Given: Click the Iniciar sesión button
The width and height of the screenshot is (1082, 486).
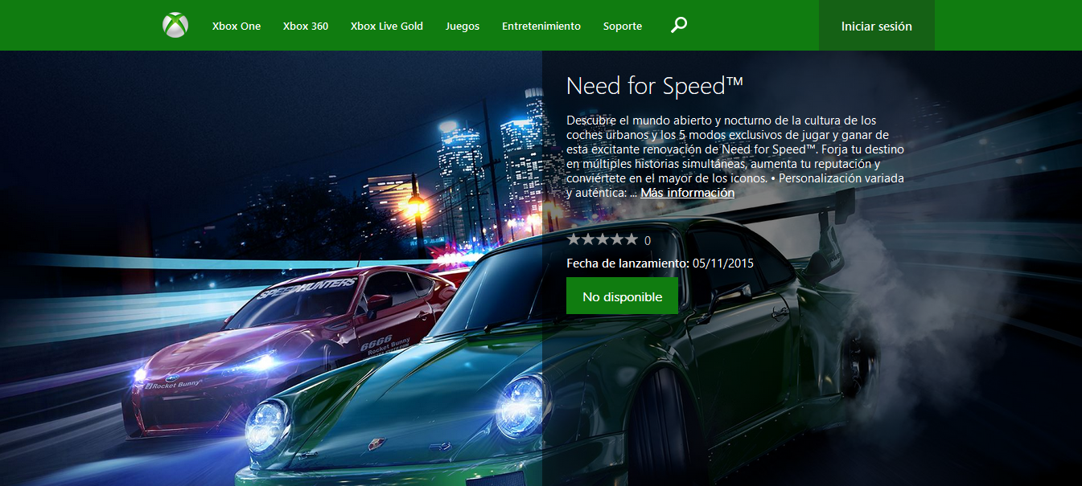Looking at the screenshot, I should click(876, 27).
